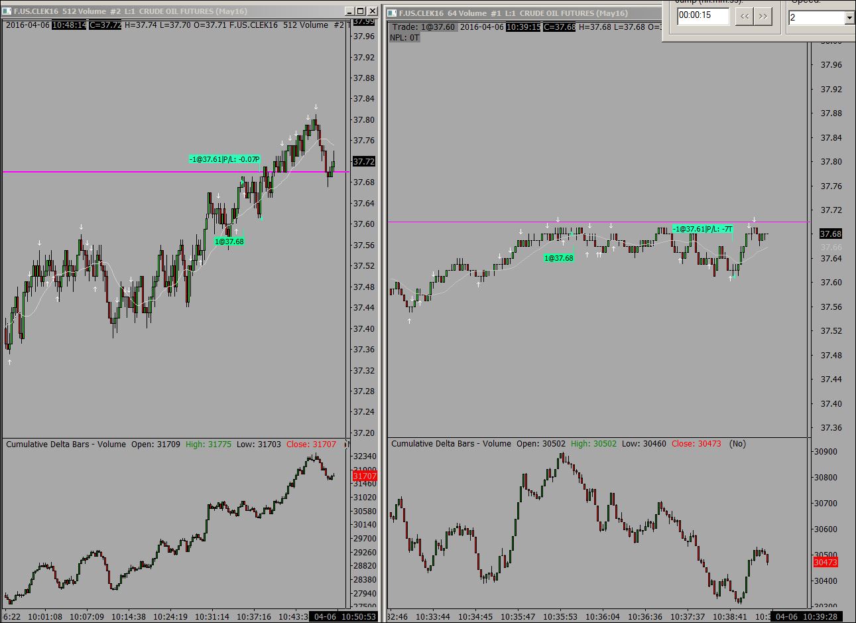The height and width of the screenshot is (623, 856).
Task: Click the 'Trade: 1@37.60' label
Action: 422,27
